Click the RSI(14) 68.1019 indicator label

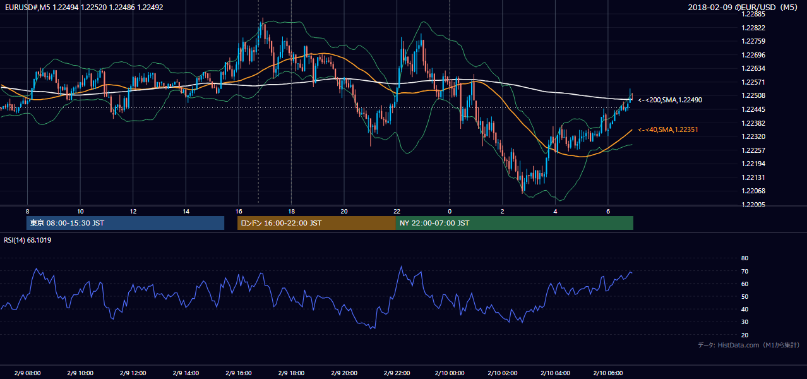point(28,240)
